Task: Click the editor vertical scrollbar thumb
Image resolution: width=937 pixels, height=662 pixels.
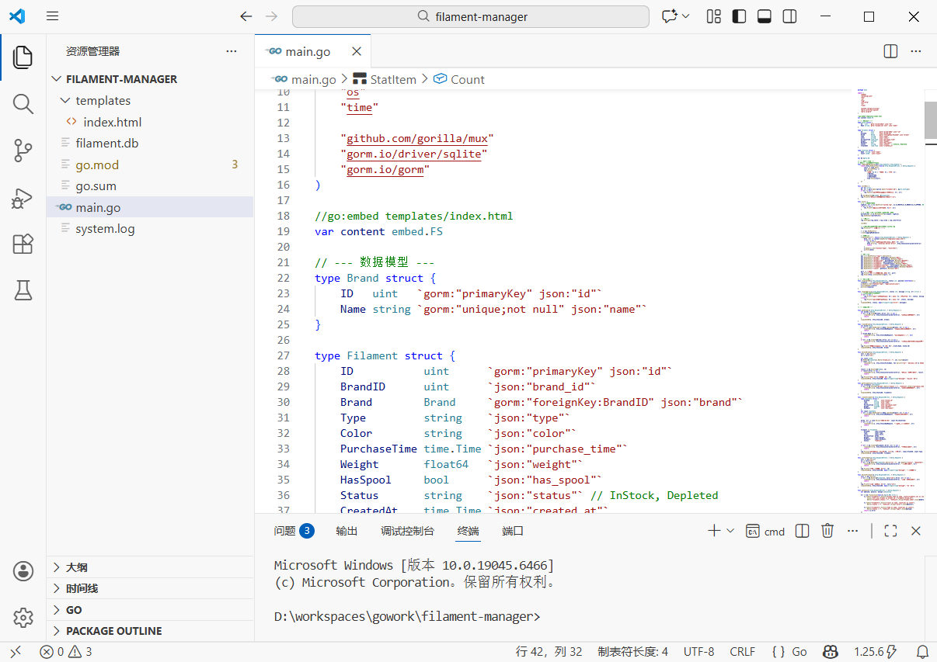Action: 930,119
